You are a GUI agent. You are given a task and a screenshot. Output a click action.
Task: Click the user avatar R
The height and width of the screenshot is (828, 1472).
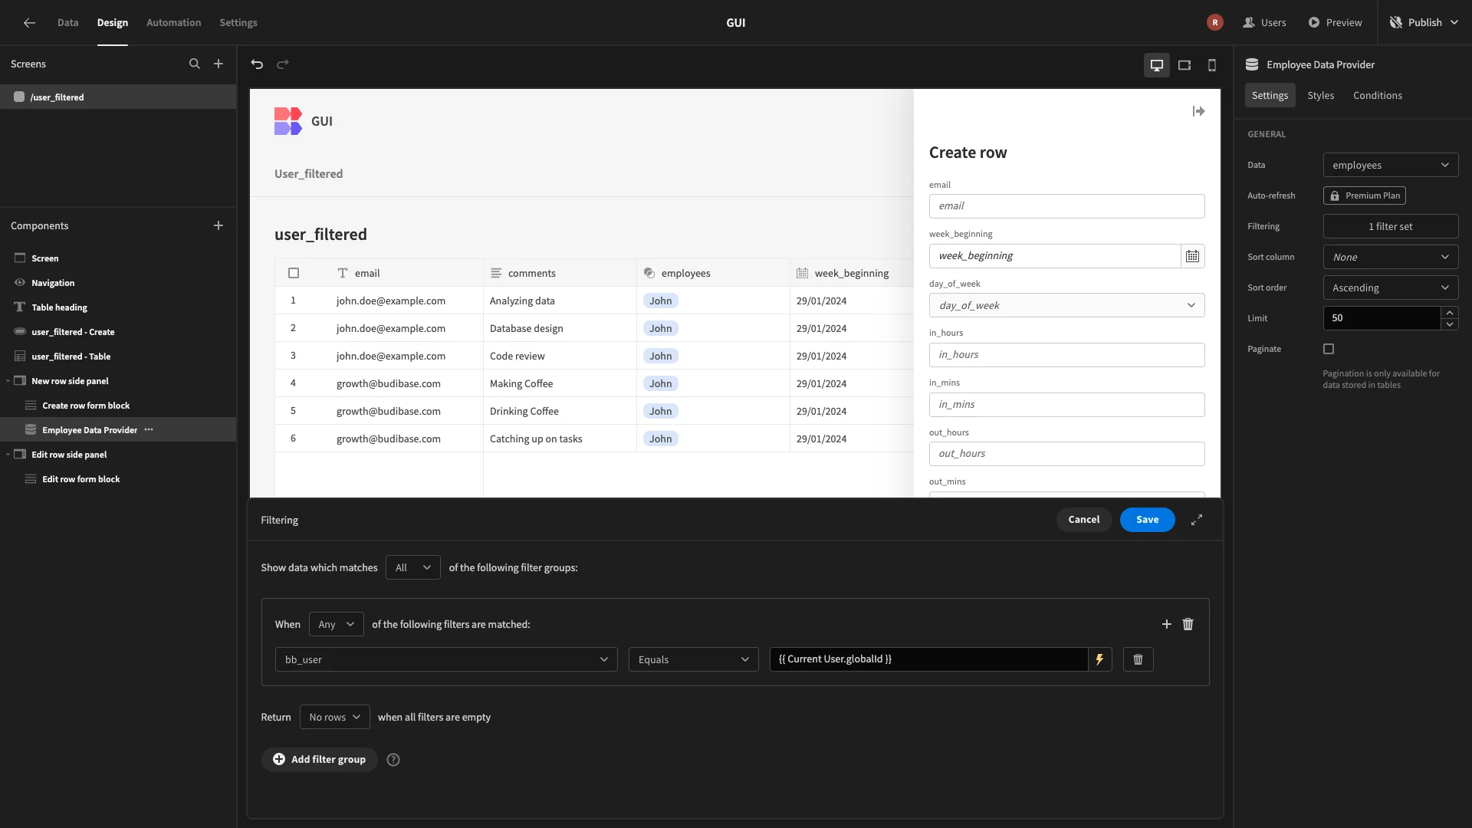click(1214, 22)
